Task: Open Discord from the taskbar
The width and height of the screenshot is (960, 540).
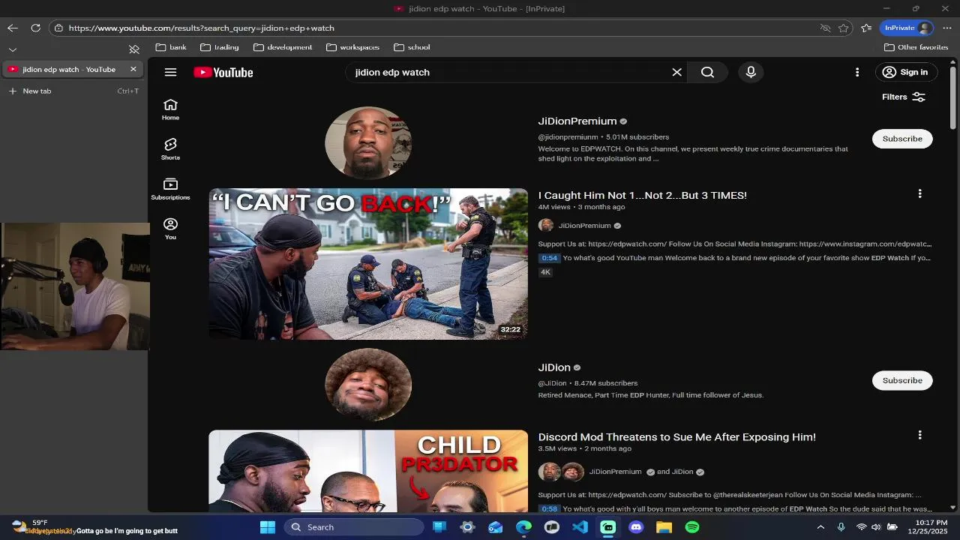Action: tap(636, 527)
